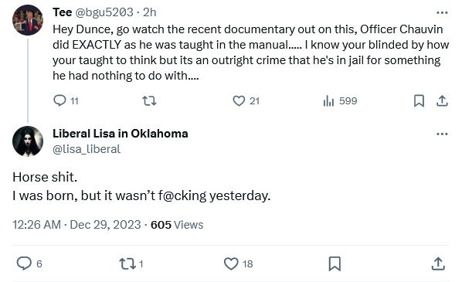Open more options on Liberal Lisa's tweet
The height and width of the screenshot is (282, 462).
(x=442, y=134)
